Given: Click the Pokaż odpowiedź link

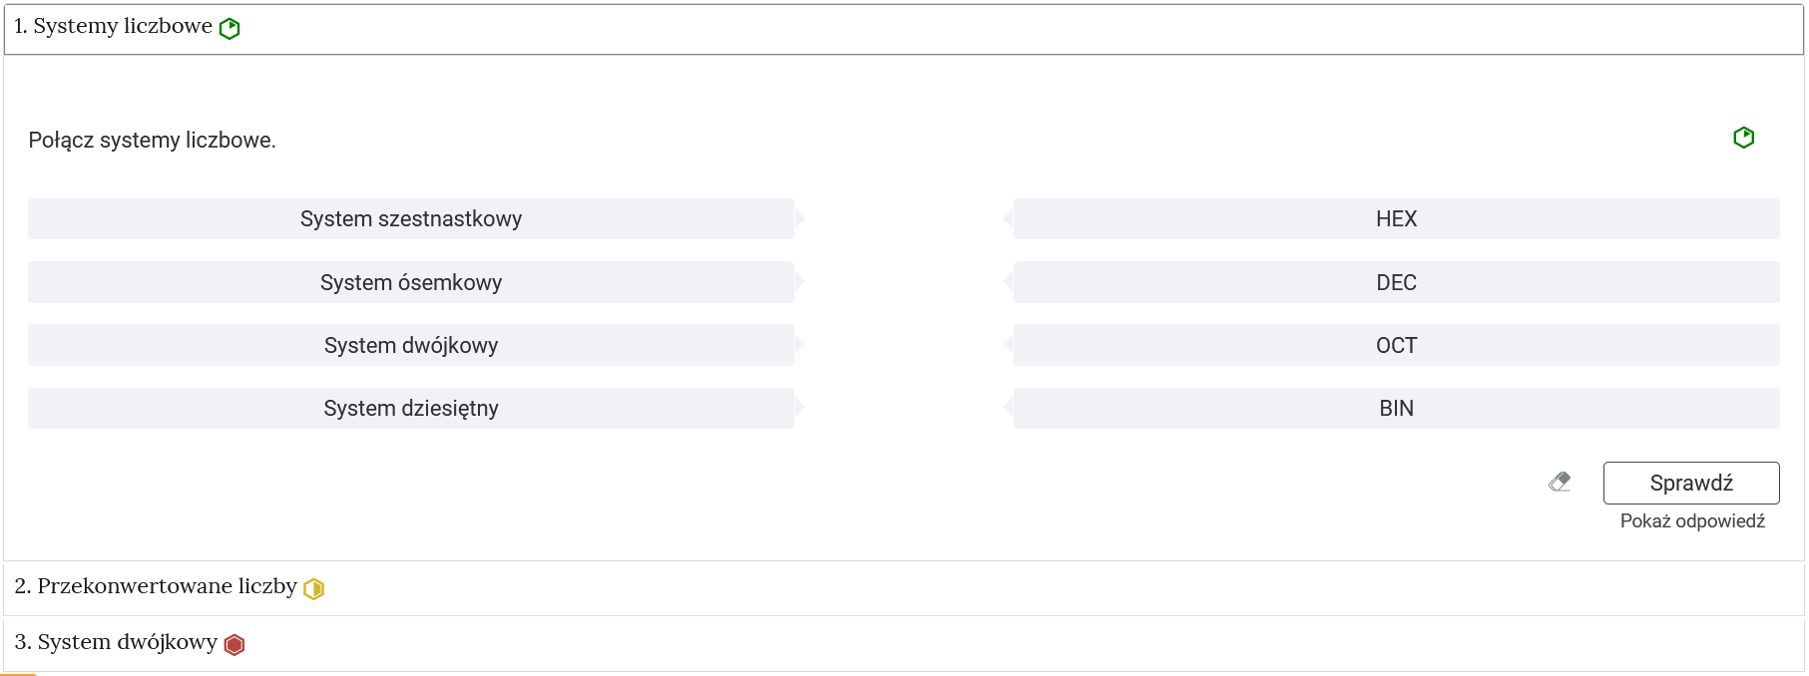Looking at the screenshot, I should [1691, 521].
